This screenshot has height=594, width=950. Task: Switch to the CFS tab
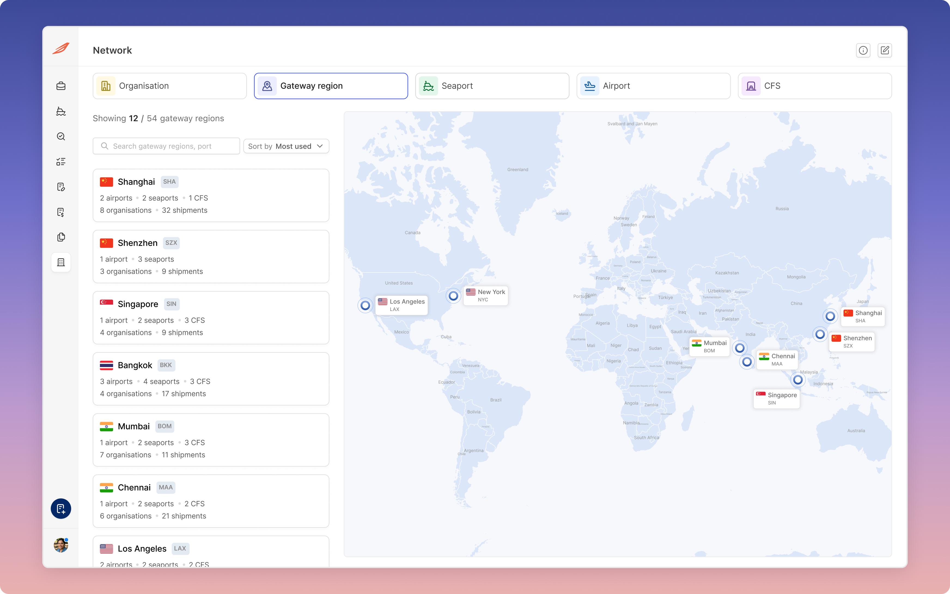point(815,86)
